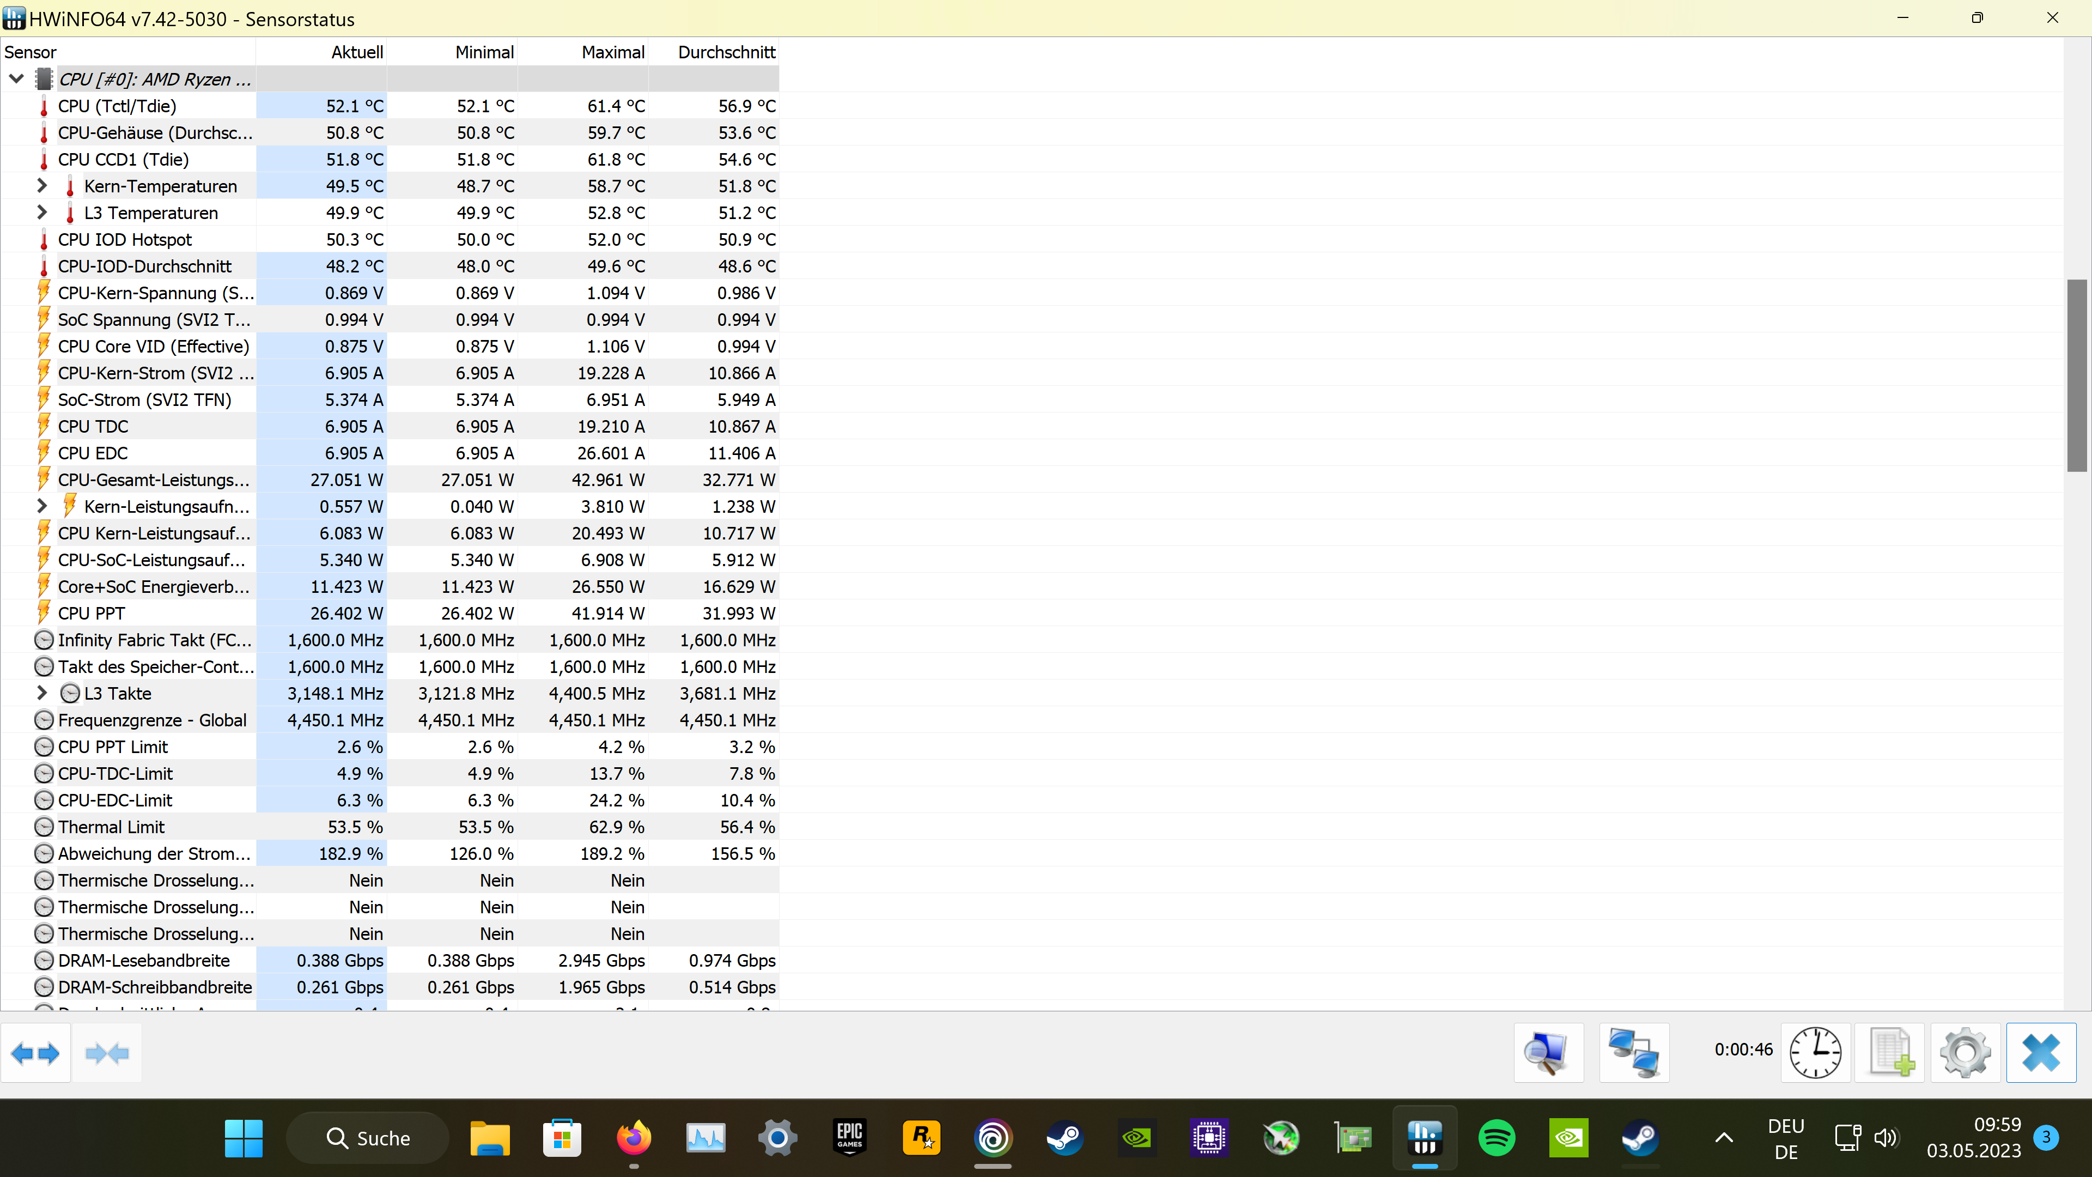
Task: Sort by the Maximal column header
Action: (x=613, y=51)
